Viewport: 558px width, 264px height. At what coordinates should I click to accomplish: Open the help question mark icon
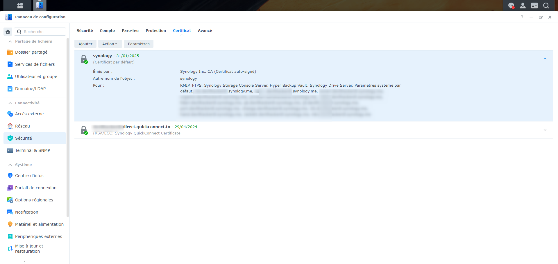(522, 17)
